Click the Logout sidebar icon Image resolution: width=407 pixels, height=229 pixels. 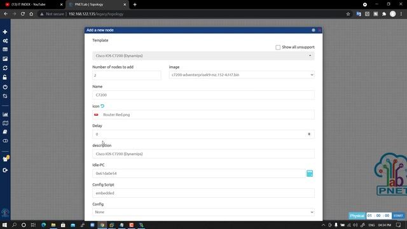(5, 170)
